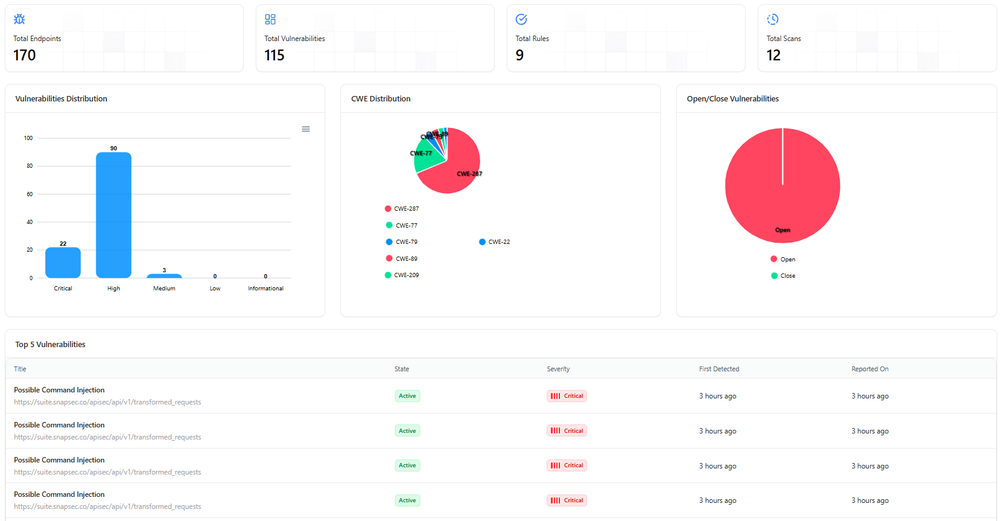Open the Vulnerabilities Distribution chart hamburger menu
This screenshot has height=521, width=1002.
click(306, 129)
